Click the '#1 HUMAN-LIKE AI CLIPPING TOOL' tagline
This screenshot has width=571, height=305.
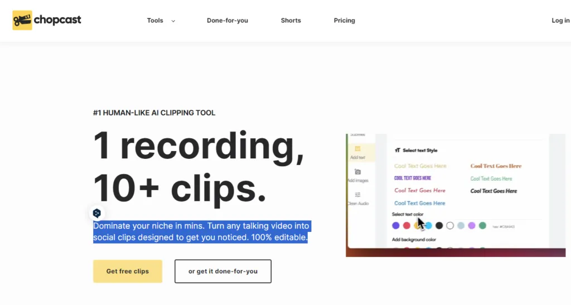click(154, 113)
